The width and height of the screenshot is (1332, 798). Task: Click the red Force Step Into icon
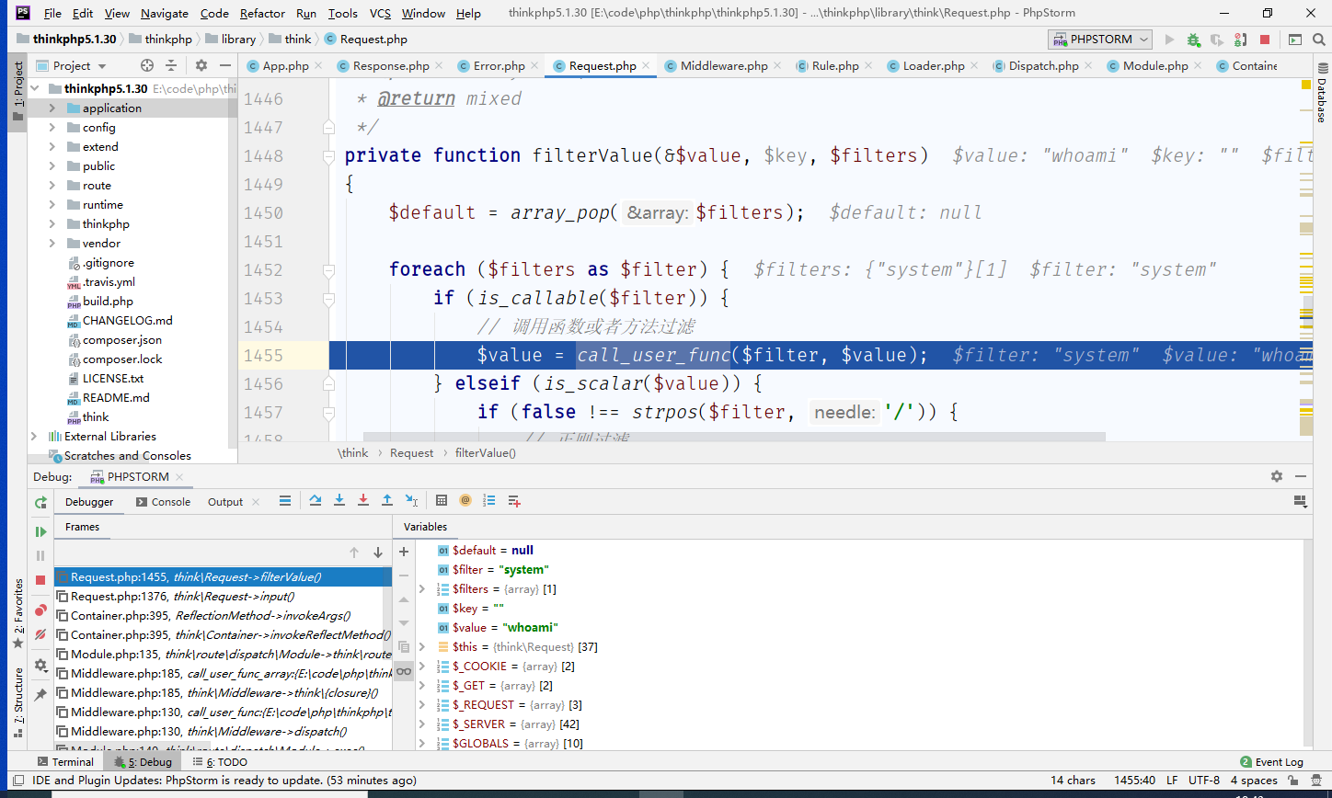[363, 501]
